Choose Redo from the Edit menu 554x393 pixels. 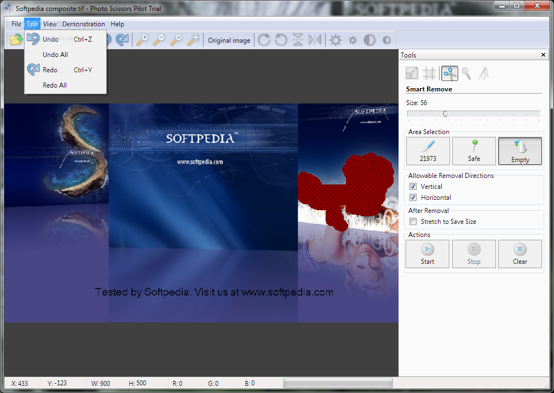[65, 70]
